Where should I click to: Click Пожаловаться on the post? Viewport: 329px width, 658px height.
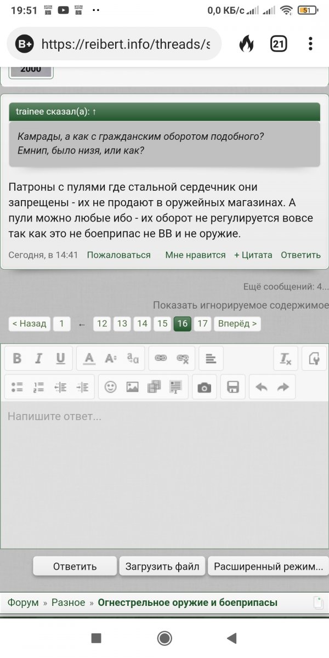pos(118,255)
